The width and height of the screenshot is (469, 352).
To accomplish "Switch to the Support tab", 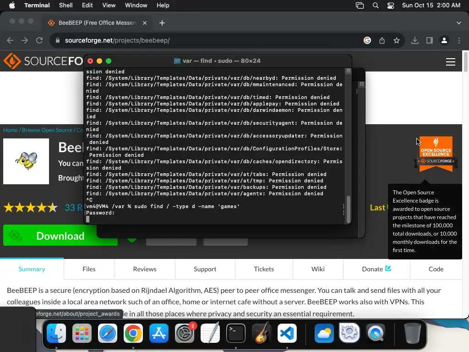I will pos(205,269).
